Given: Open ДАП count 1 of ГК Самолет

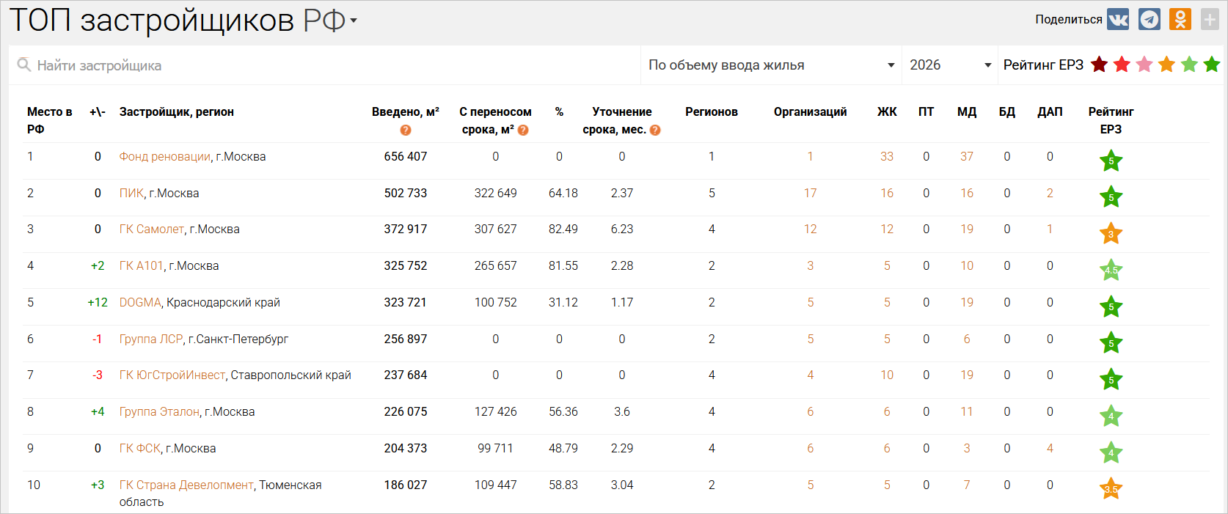Looking at the screenshot, I should pos(1050,229).
